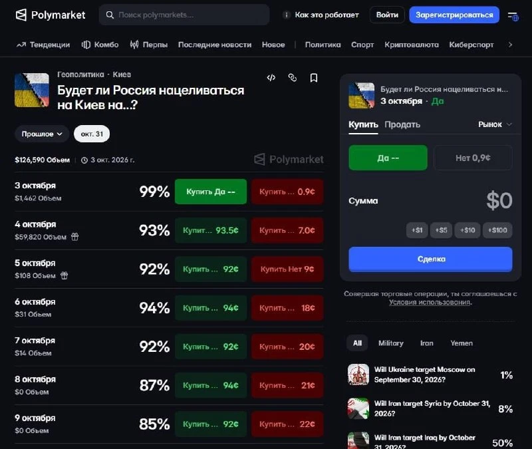Select the Да outcome in the trade panel
The width and height of the screenshot is (532, 449).
point(388,158)
